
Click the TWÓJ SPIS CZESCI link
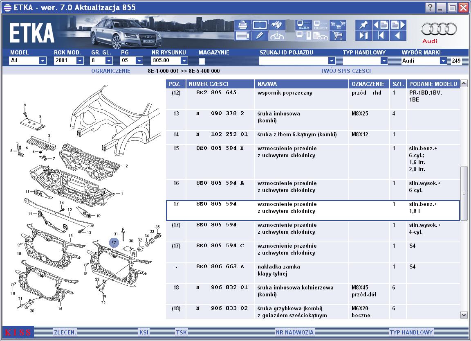click(345, 71)
